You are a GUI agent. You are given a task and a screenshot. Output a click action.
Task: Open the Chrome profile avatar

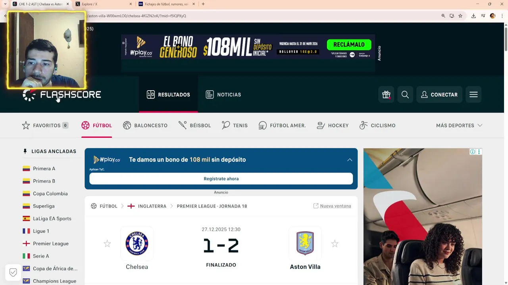(493, 16)
